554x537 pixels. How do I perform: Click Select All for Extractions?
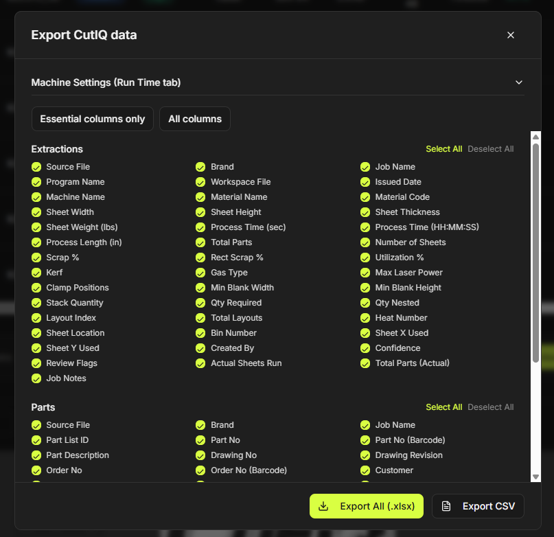[443, 149]
